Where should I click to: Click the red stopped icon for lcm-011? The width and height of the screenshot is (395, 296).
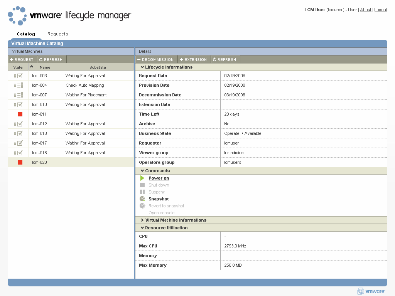[20, 114]
